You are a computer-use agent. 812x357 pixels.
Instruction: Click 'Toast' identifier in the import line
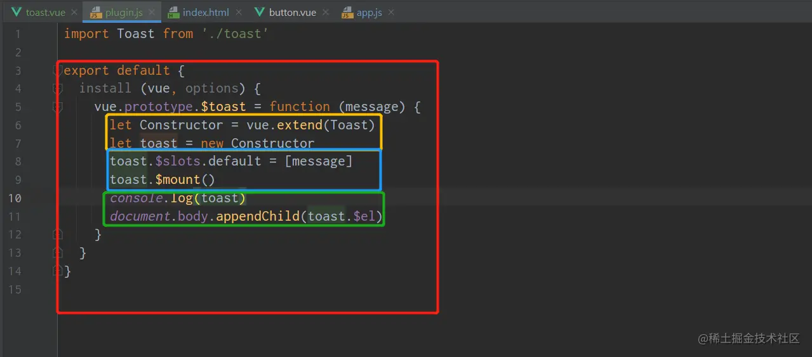[x=136, y=34]
